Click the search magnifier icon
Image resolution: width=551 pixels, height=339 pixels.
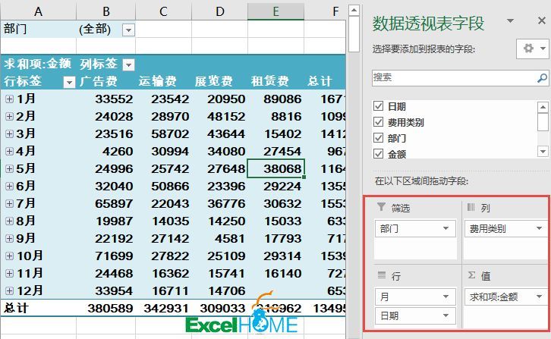(542, 77)
